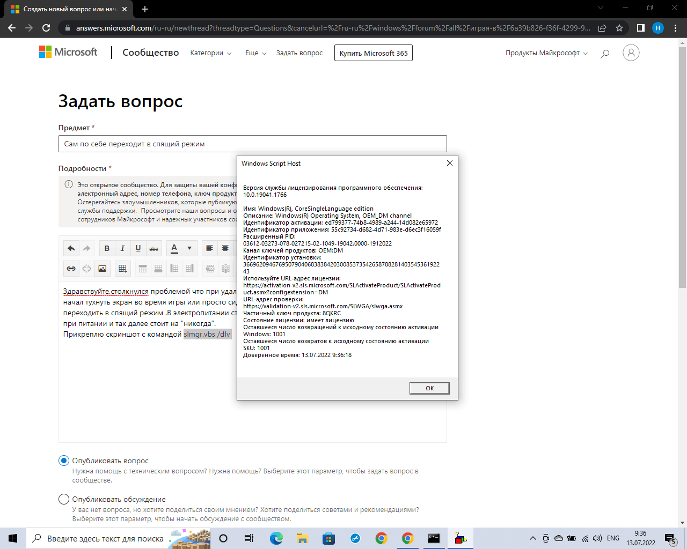This screenshot has height=549, width=687.
Task: Center-align text in the editor
Action: [x=225, y=248]
